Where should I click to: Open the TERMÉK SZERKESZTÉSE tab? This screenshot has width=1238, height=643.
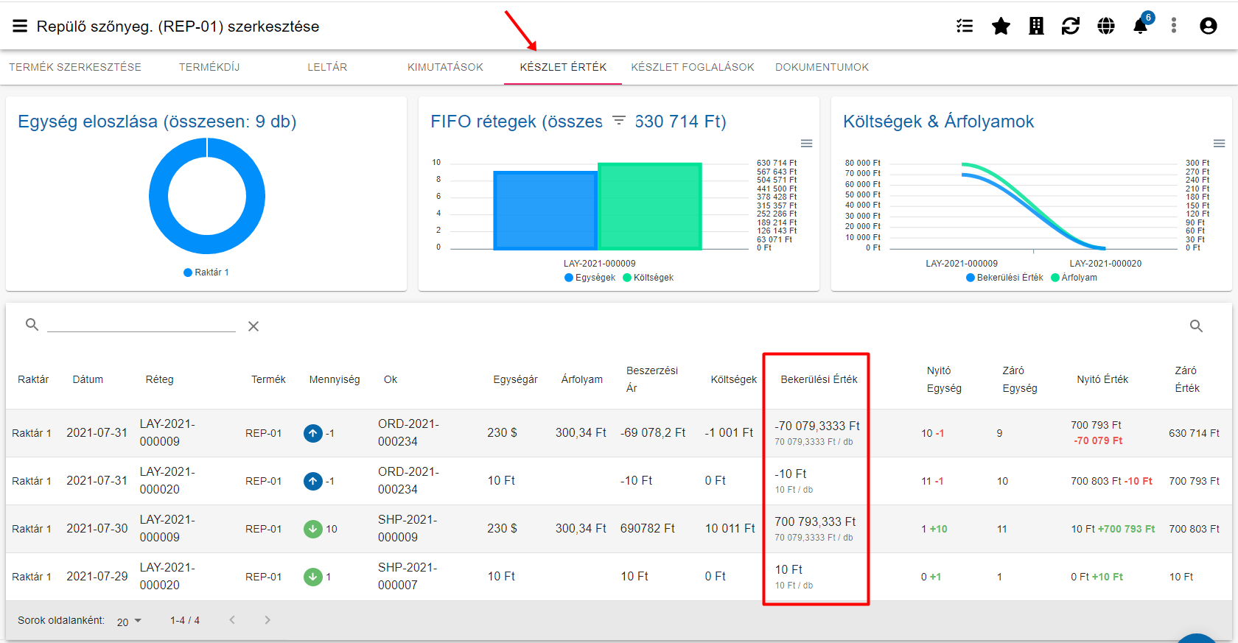[75, 67]
